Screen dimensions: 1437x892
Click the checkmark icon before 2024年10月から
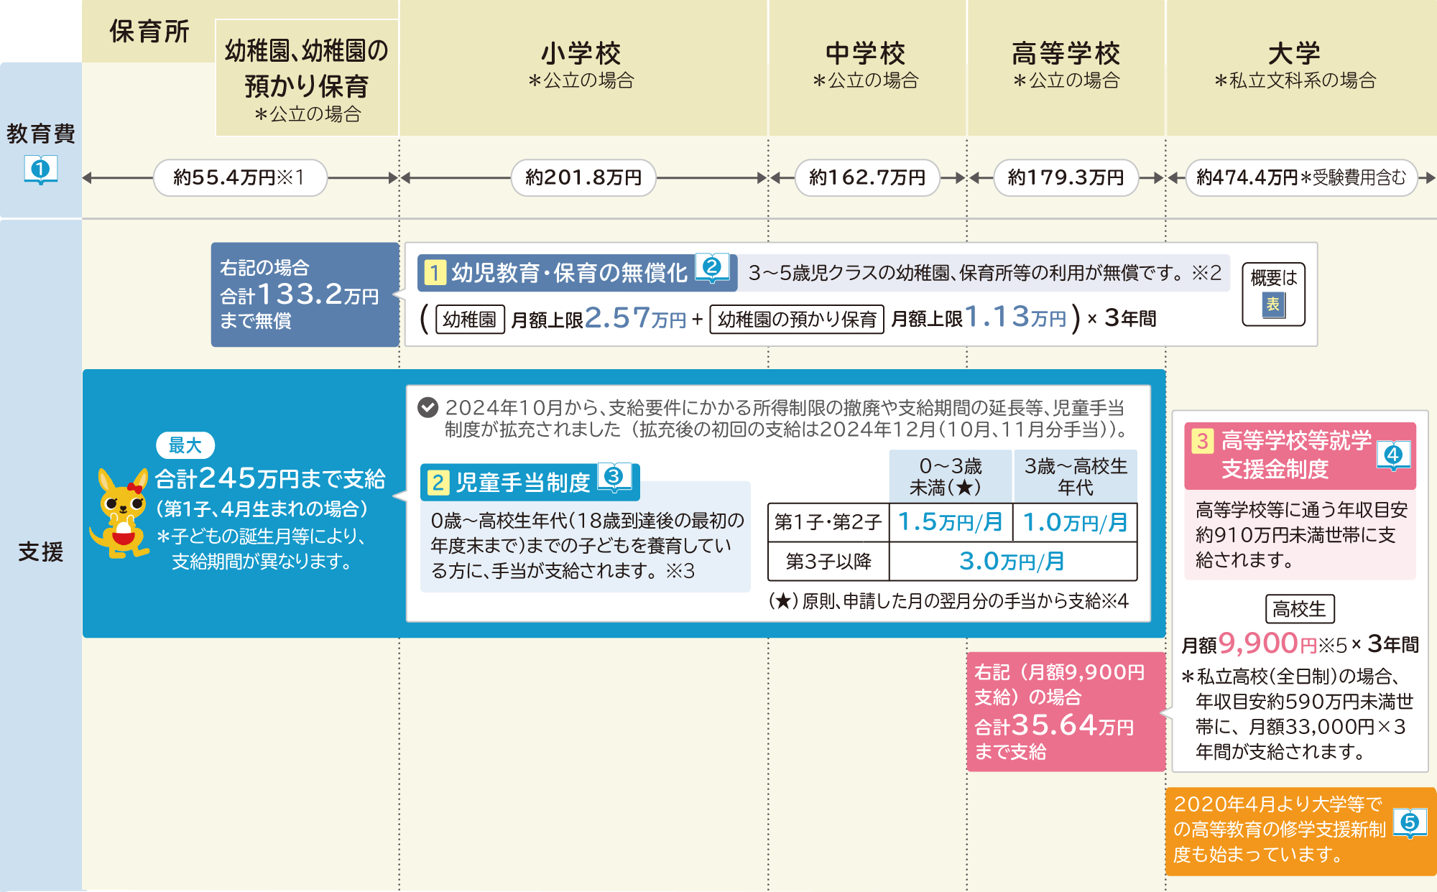pos(428,408)
